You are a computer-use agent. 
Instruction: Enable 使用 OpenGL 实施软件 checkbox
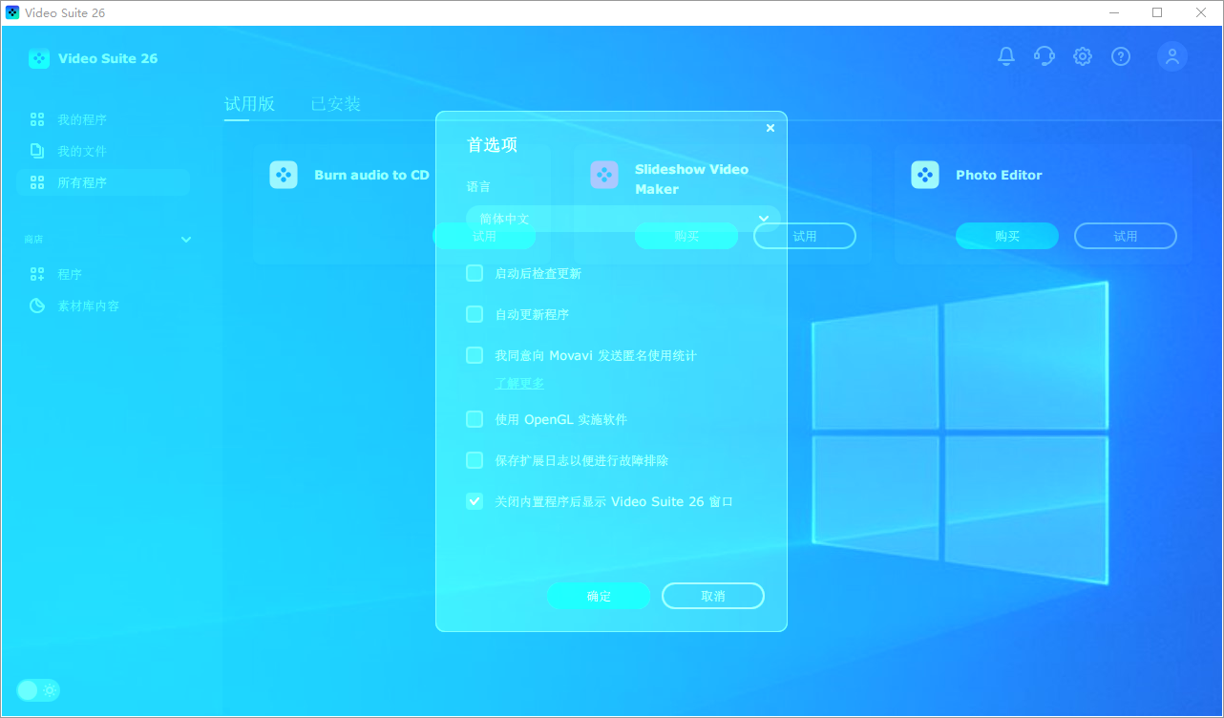coord(475,419)
